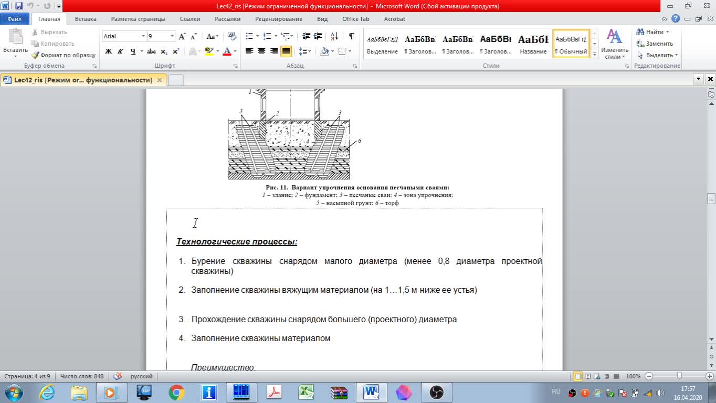Click the page count Страница: 4 из 9
Image resolution: width=716 pixels, height=403 pixels.
click(27, 376)
